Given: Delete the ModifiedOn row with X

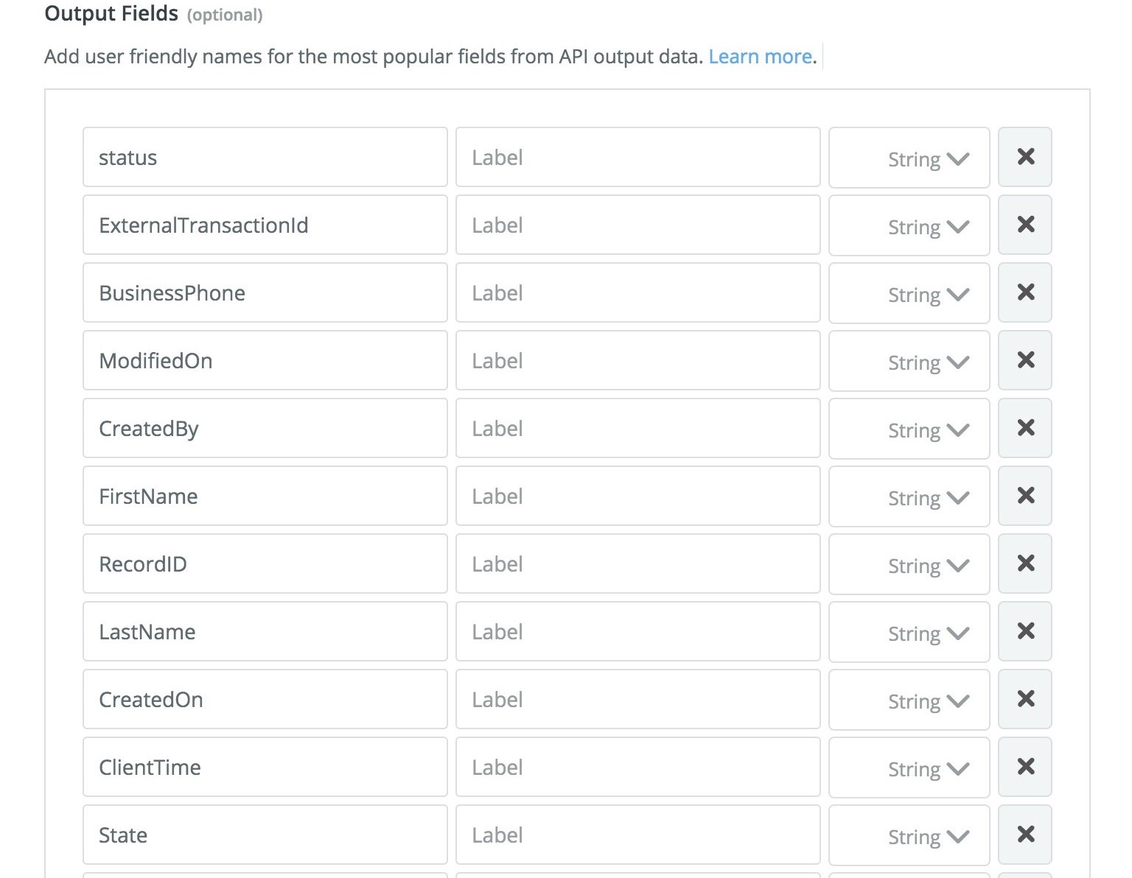Looking at the screenshot, I should click(x=1024, y=360).
